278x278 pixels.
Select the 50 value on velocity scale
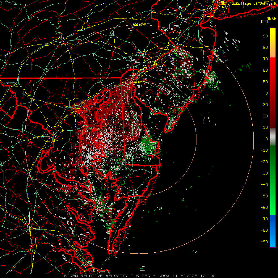[265, 82]
